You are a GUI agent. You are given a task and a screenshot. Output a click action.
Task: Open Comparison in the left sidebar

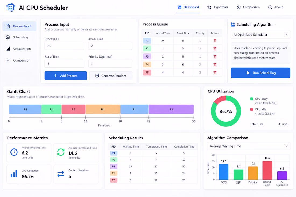(19, 60)
